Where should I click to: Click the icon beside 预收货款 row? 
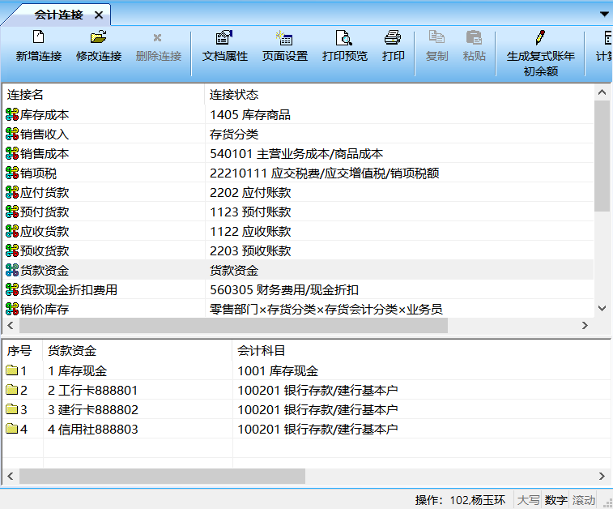(12, 250)
